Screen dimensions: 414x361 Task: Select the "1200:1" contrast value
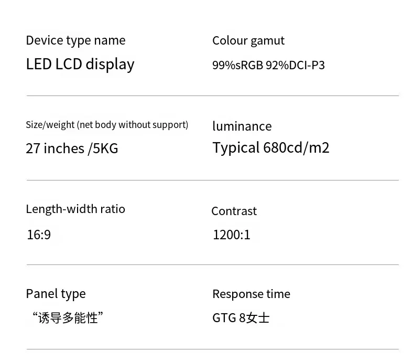click(231, 235)
